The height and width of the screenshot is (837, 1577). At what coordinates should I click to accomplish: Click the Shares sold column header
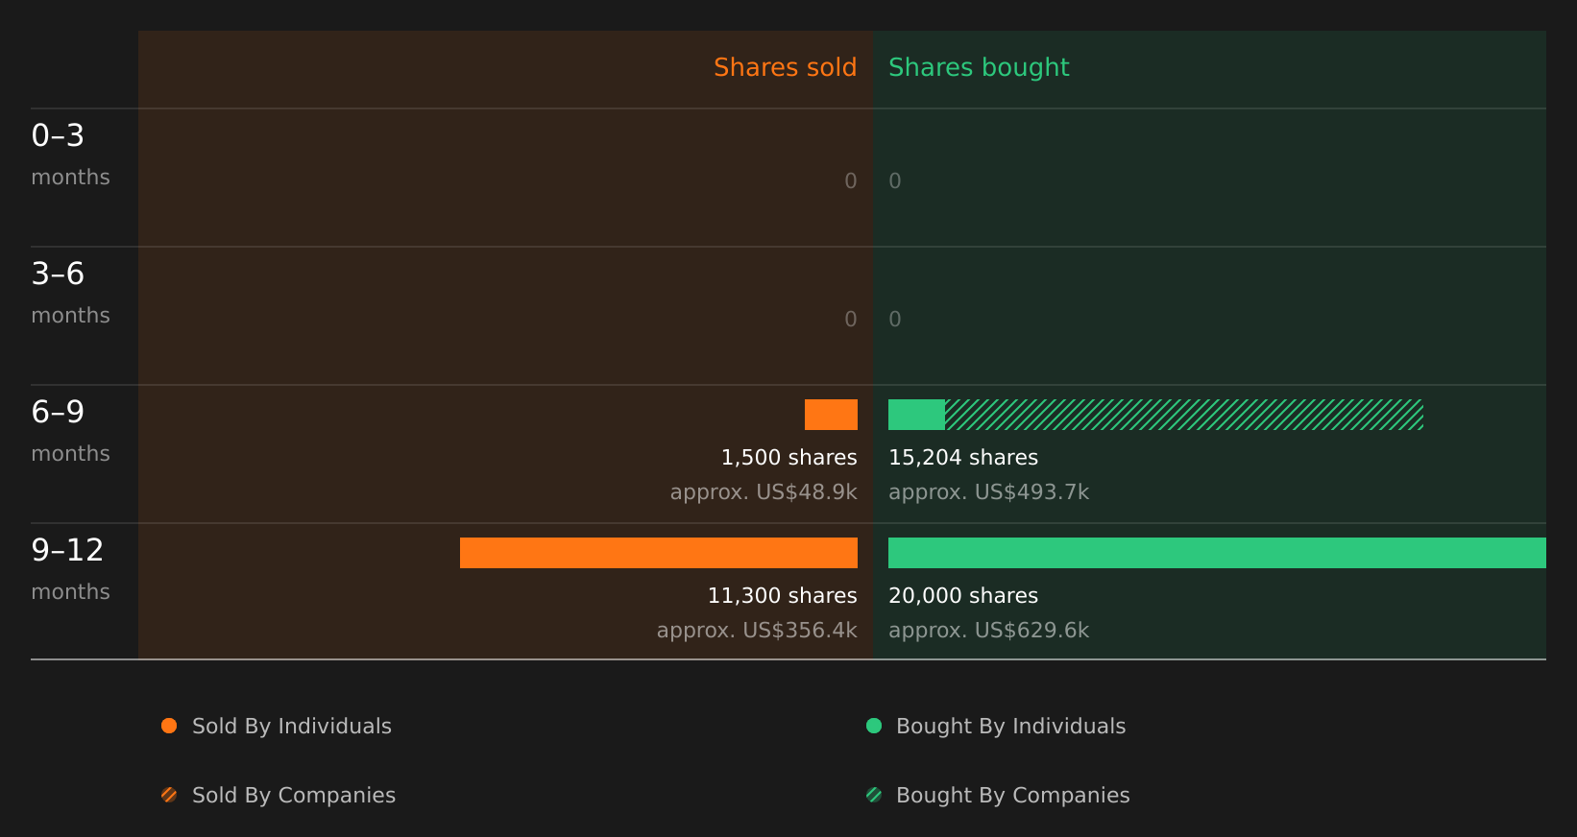click(x=786, y=67)
